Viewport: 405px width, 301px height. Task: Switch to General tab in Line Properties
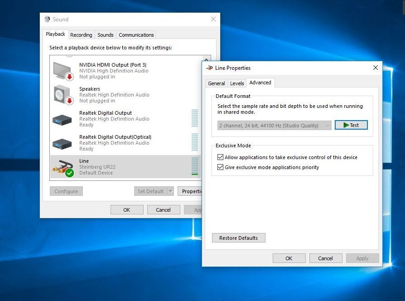click(x=217, y=83)
